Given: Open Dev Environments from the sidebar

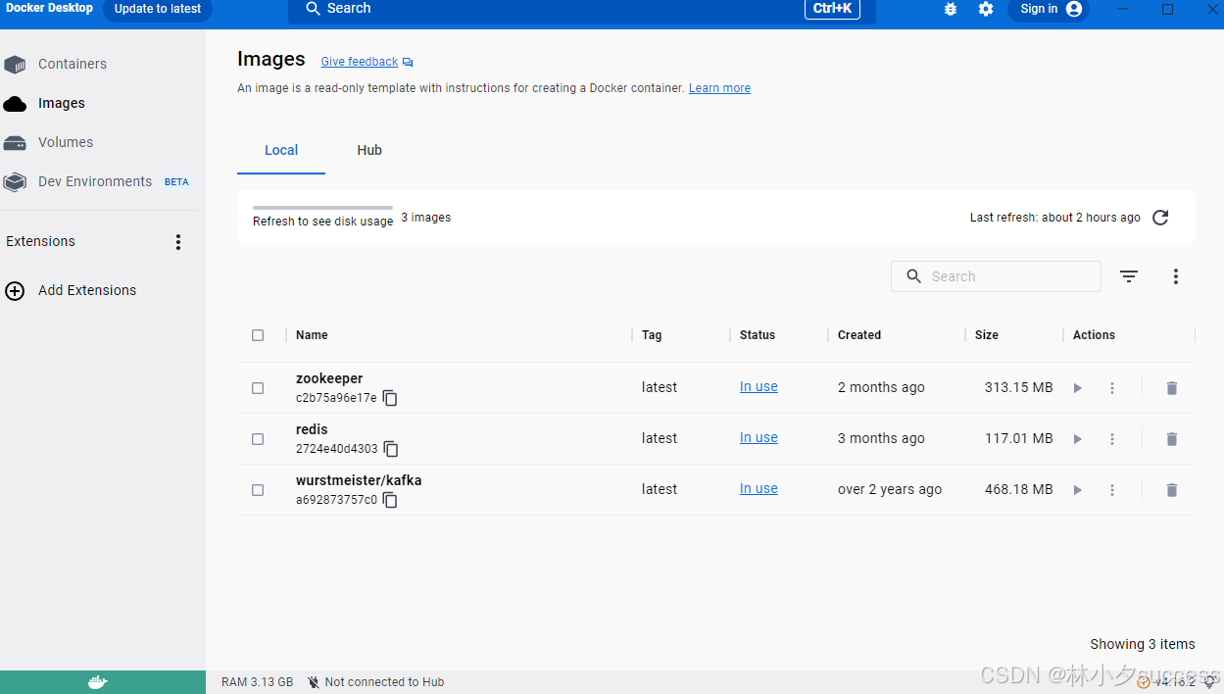Looking at the screenshot, I should click(x=95, y=181).
